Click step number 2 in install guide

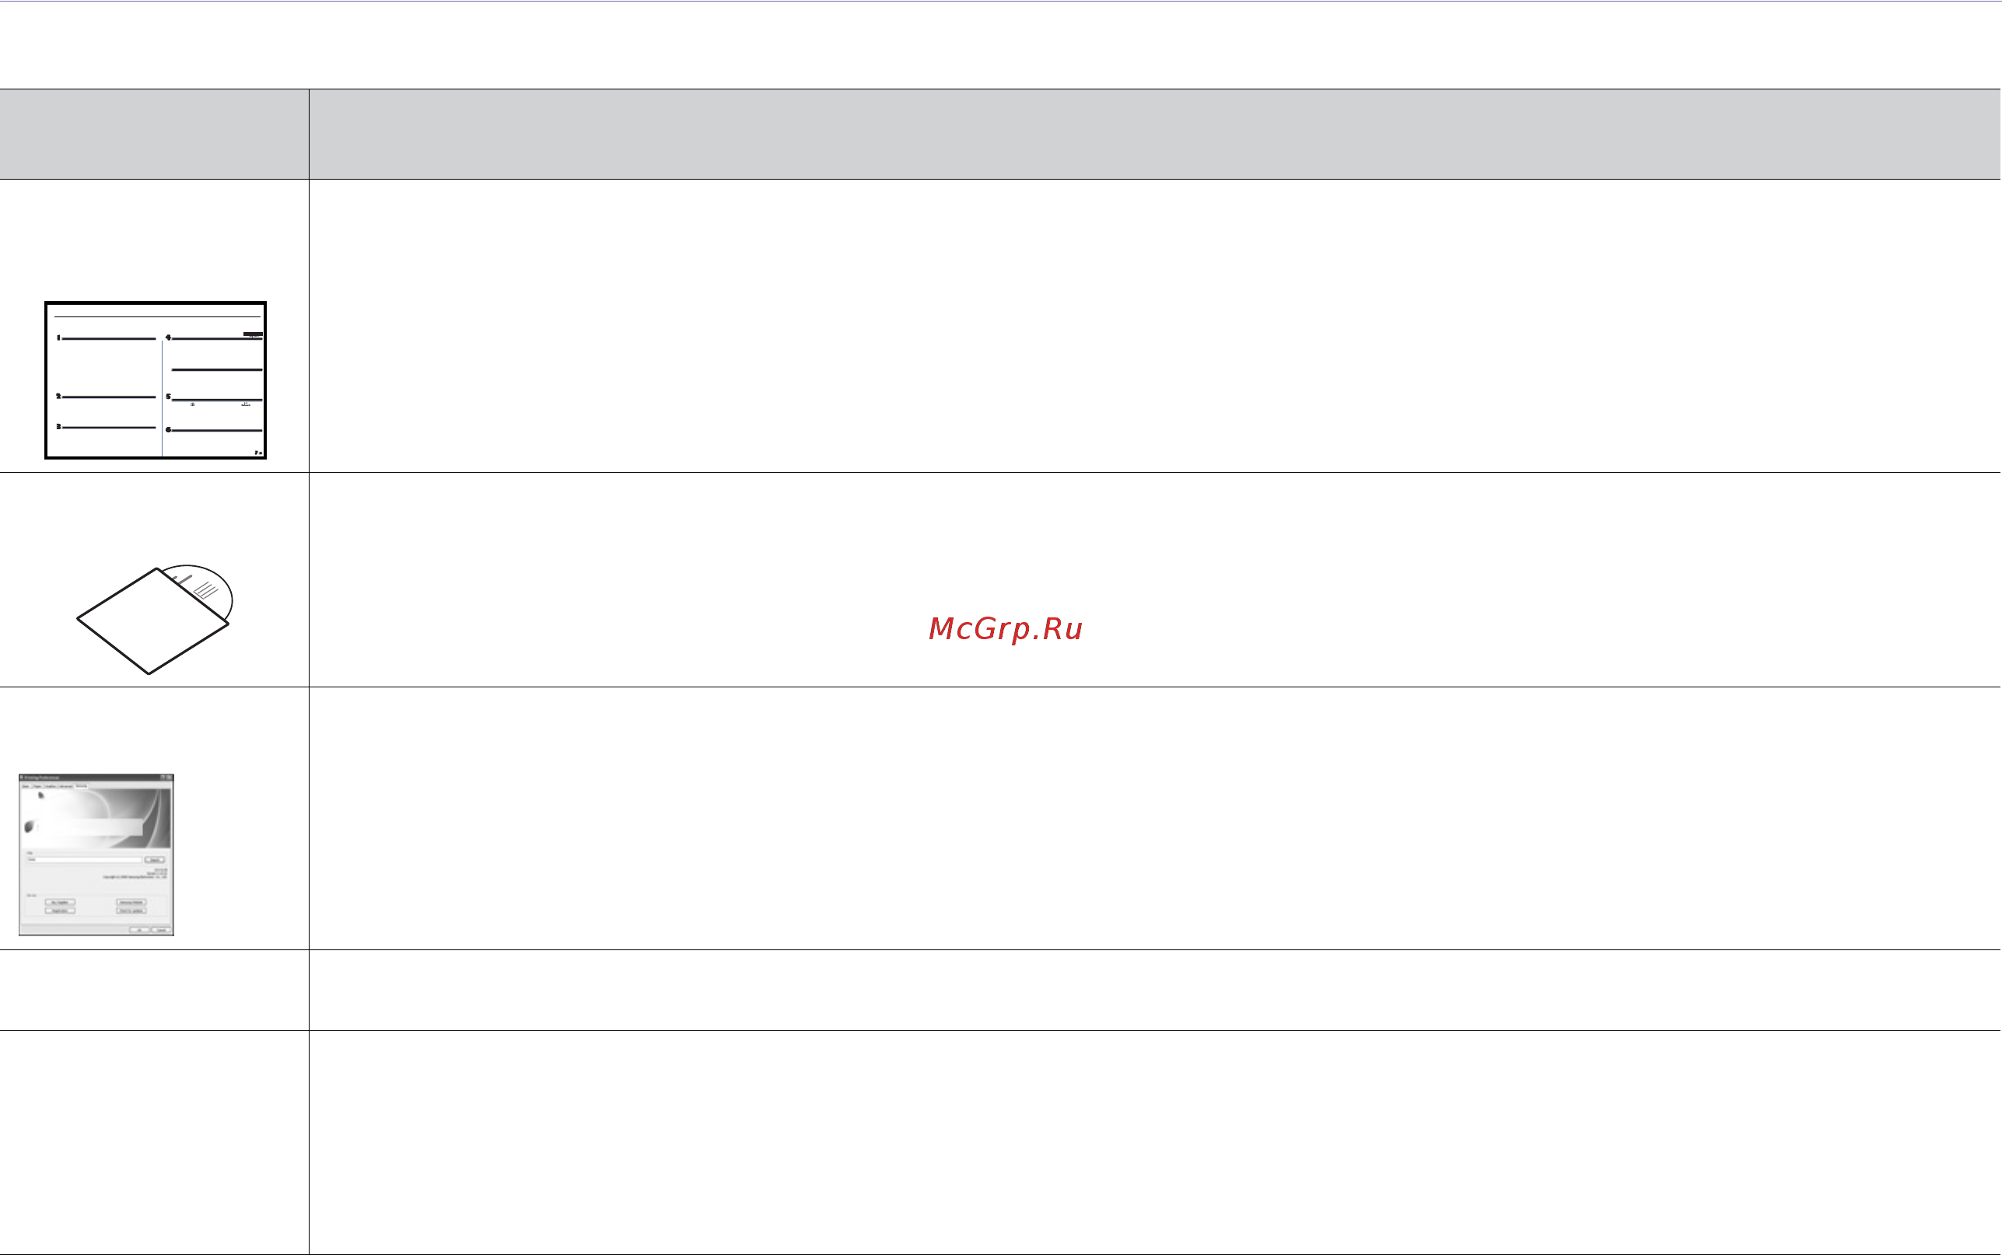click(59, 397)
